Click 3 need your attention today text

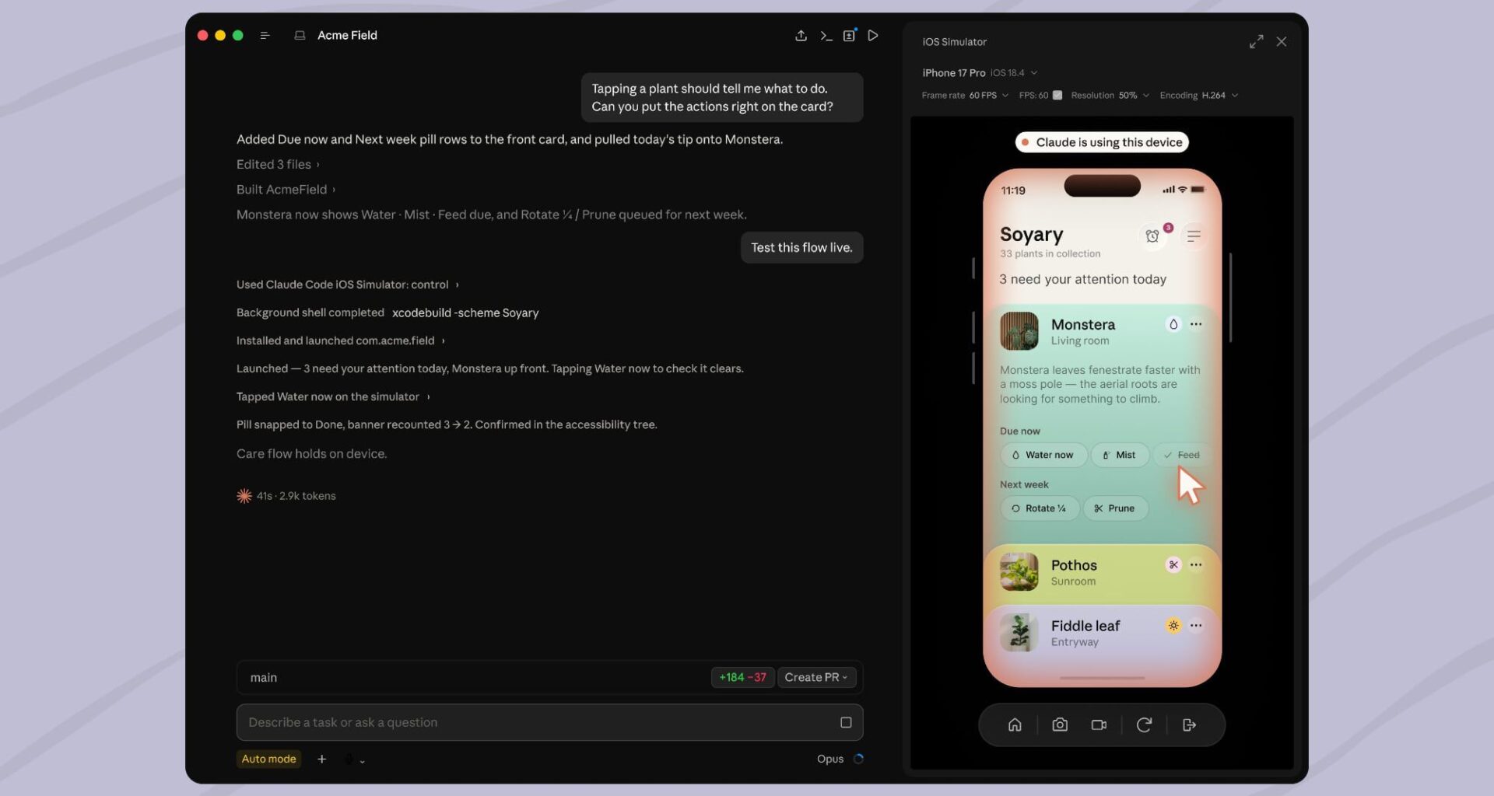pyautogui.click(x=1082, y=279)
